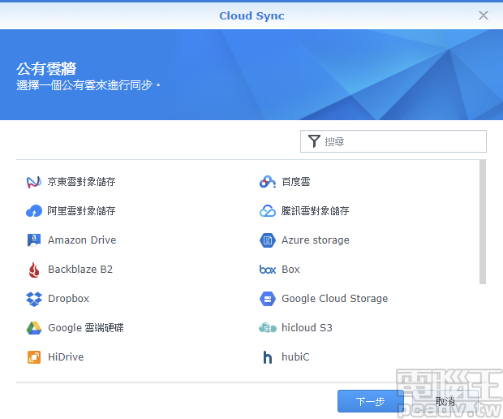Click the HiDrive orange icon
The height and width of the screenshot is (419, 503).
34,357
